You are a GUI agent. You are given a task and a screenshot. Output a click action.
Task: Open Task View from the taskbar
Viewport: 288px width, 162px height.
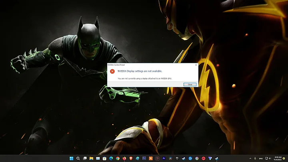pos(85,158)
